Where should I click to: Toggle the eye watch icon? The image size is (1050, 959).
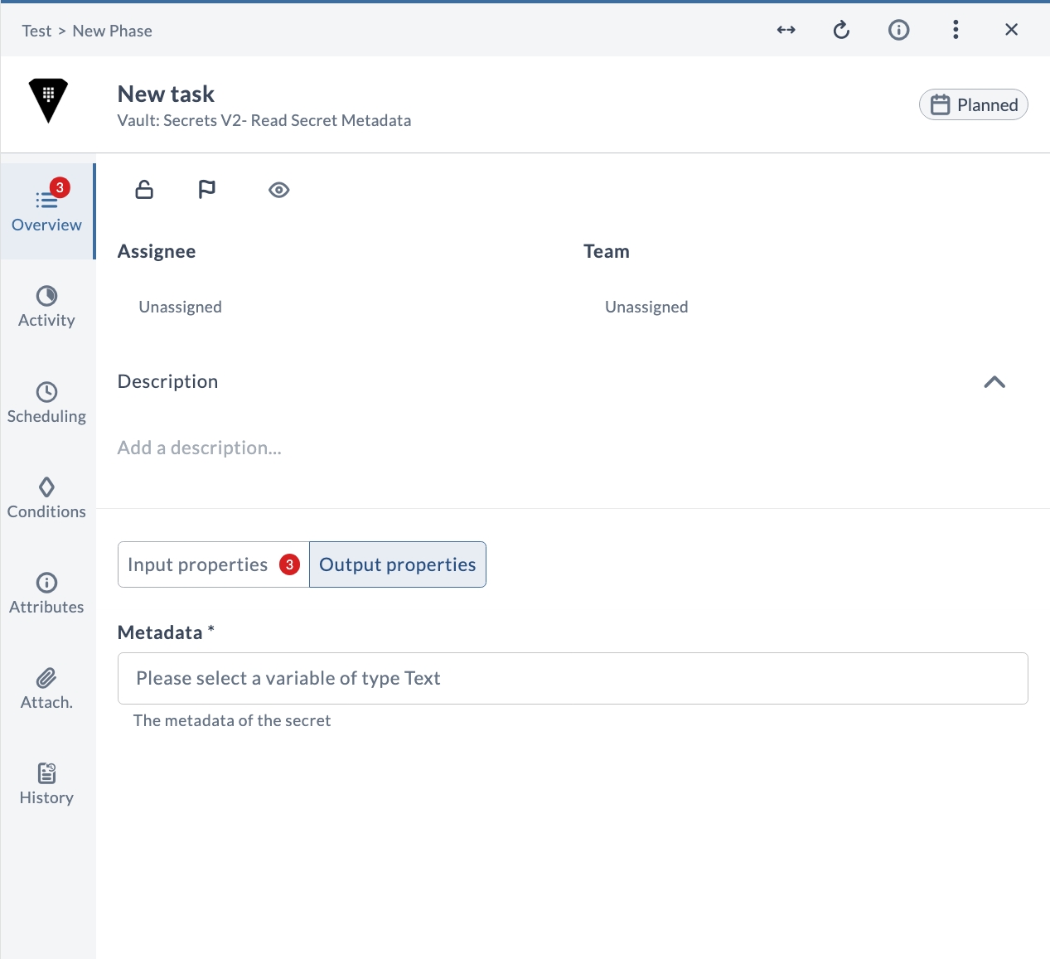(279, 190)
